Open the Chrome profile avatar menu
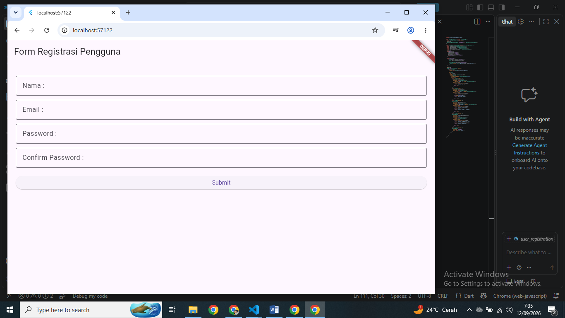Screen dimensions: 565x318 411,30
